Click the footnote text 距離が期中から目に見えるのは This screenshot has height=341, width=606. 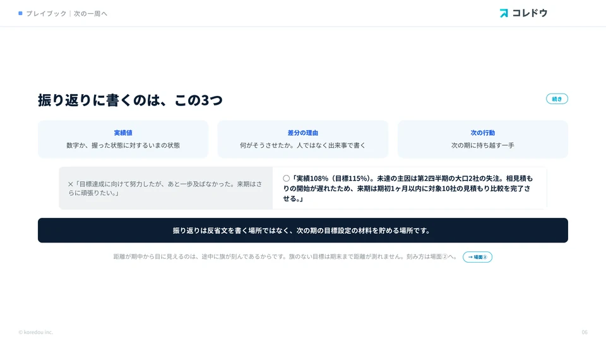[x=285, y=257]
